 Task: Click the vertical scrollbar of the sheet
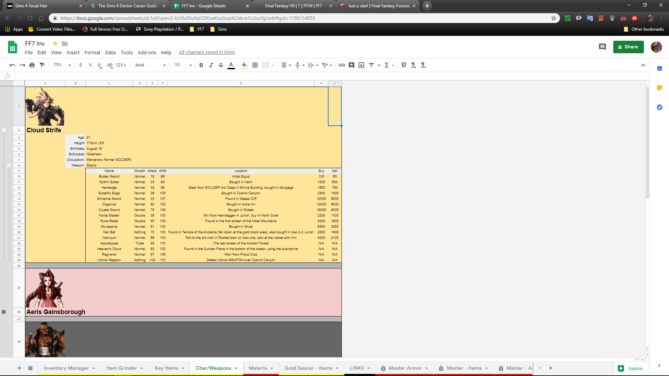[647, 143]
